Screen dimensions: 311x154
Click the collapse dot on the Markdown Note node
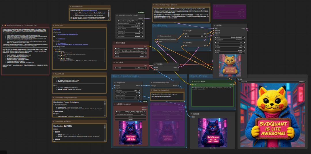click(70, 7)
